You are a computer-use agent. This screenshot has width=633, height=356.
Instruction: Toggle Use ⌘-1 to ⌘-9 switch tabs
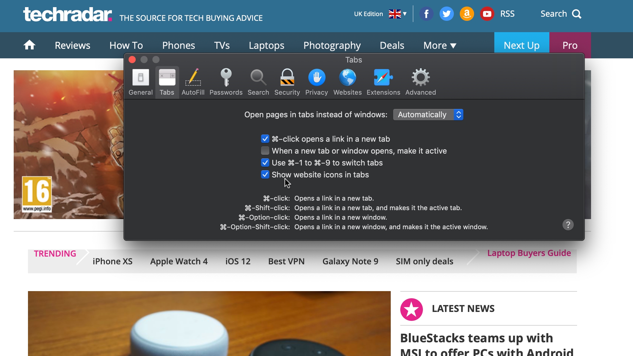point(265,163)
